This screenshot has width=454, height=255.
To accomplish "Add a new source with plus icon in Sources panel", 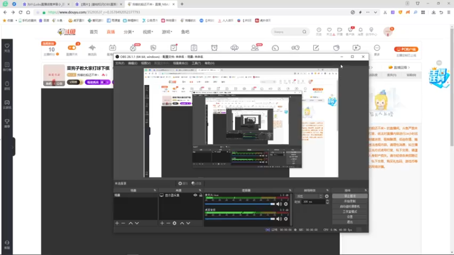I will pyautogui.click(x=162, y=223).
